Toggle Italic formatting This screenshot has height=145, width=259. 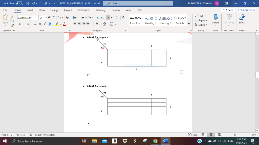pos(24,24)
